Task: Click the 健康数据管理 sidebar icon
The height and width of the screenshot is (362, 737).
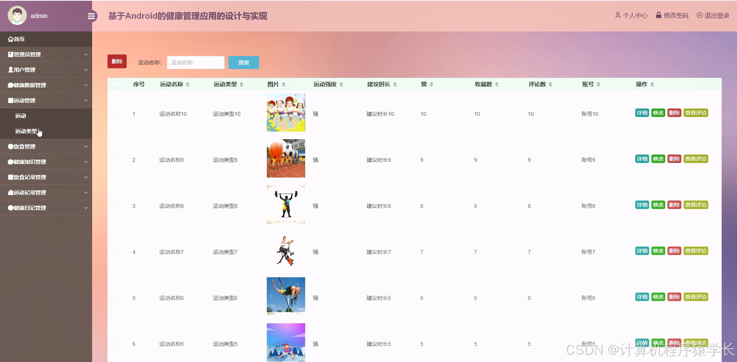Action: (10, 85)
